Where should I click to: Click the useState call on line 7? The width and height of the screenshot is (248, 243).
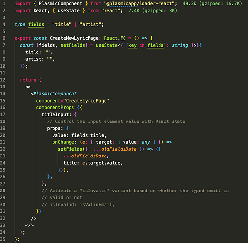[106, 45]
